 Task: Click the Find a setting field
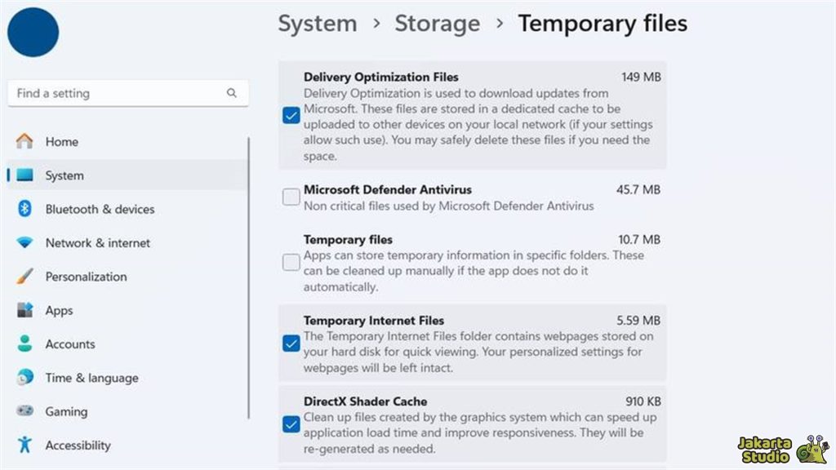[x=128, y=93]
